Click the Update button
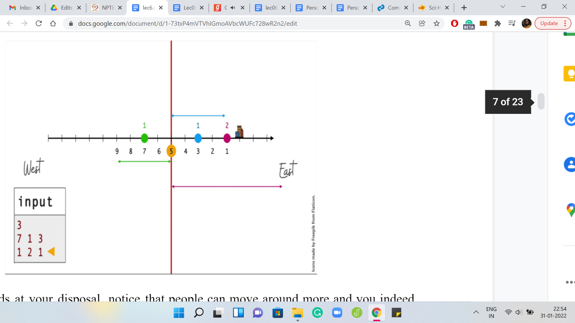575x323 pixels. 549,23
